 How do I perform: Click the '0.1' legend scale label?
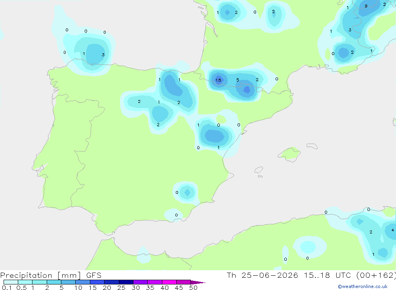7,288
